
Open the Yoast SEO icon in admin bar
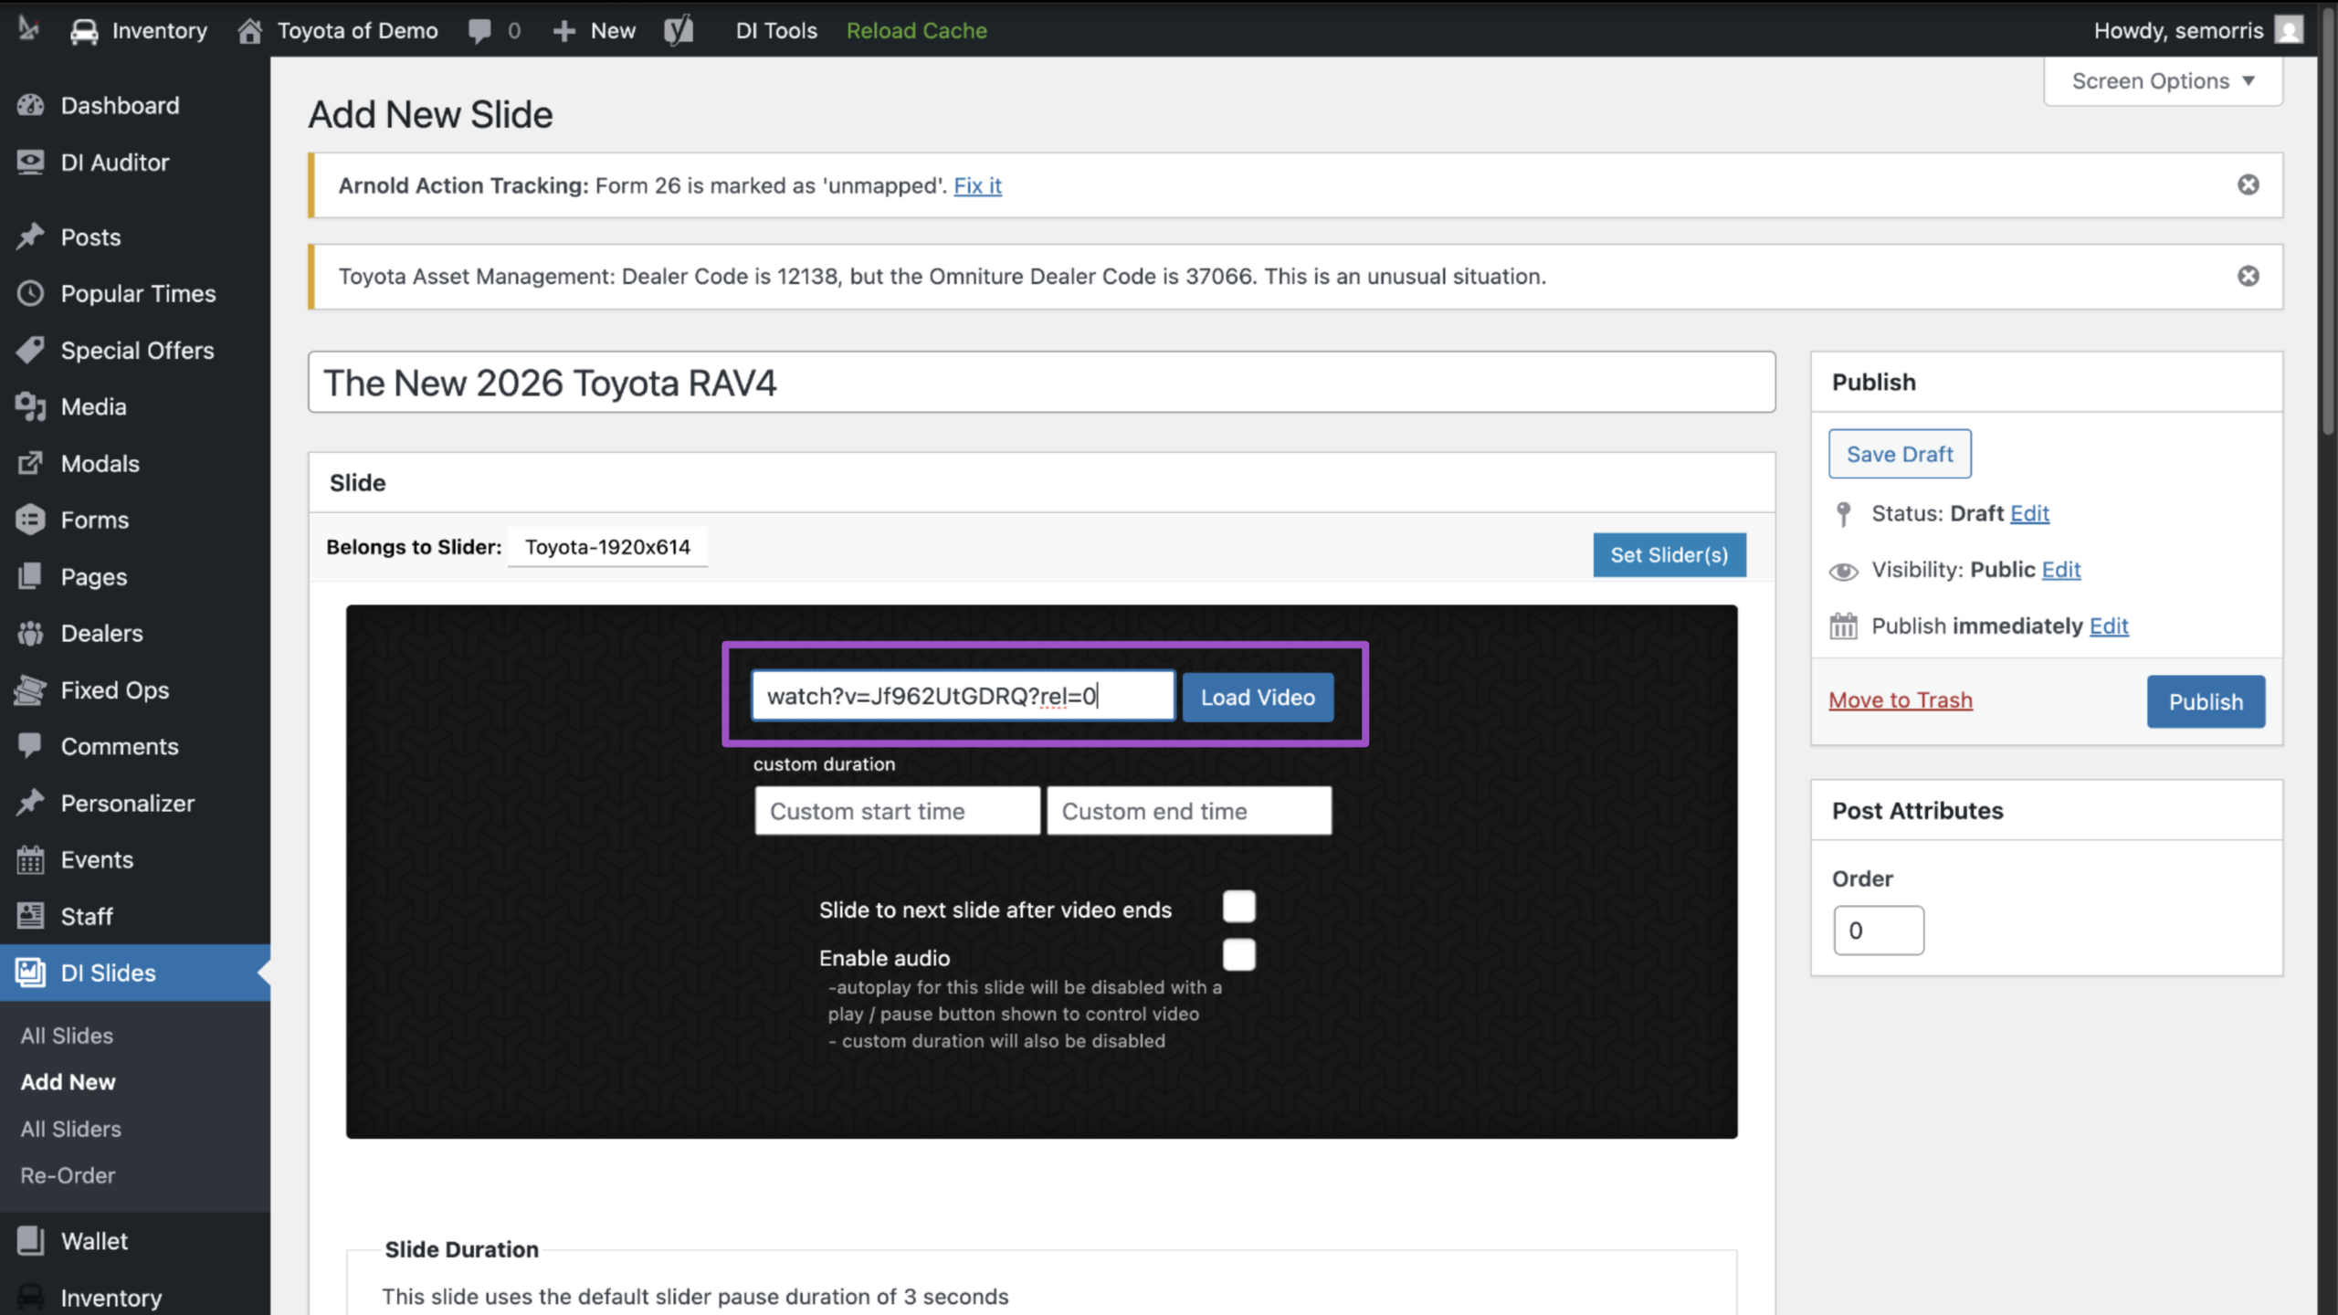tap(679, 31)
